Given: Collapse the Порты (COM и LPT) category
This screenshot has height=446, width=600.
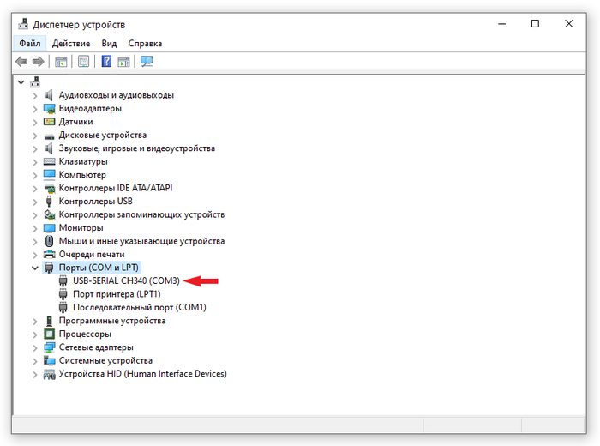Looking at the screenshot, I should click(35, 268).
